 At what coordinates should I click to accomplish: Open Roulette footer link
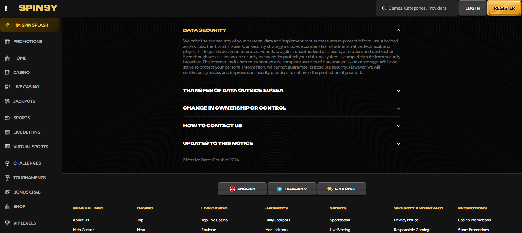209,230
